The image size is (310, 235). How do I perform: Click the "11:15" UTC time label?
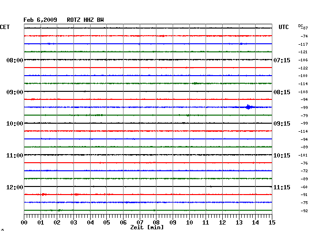(282, 187)
